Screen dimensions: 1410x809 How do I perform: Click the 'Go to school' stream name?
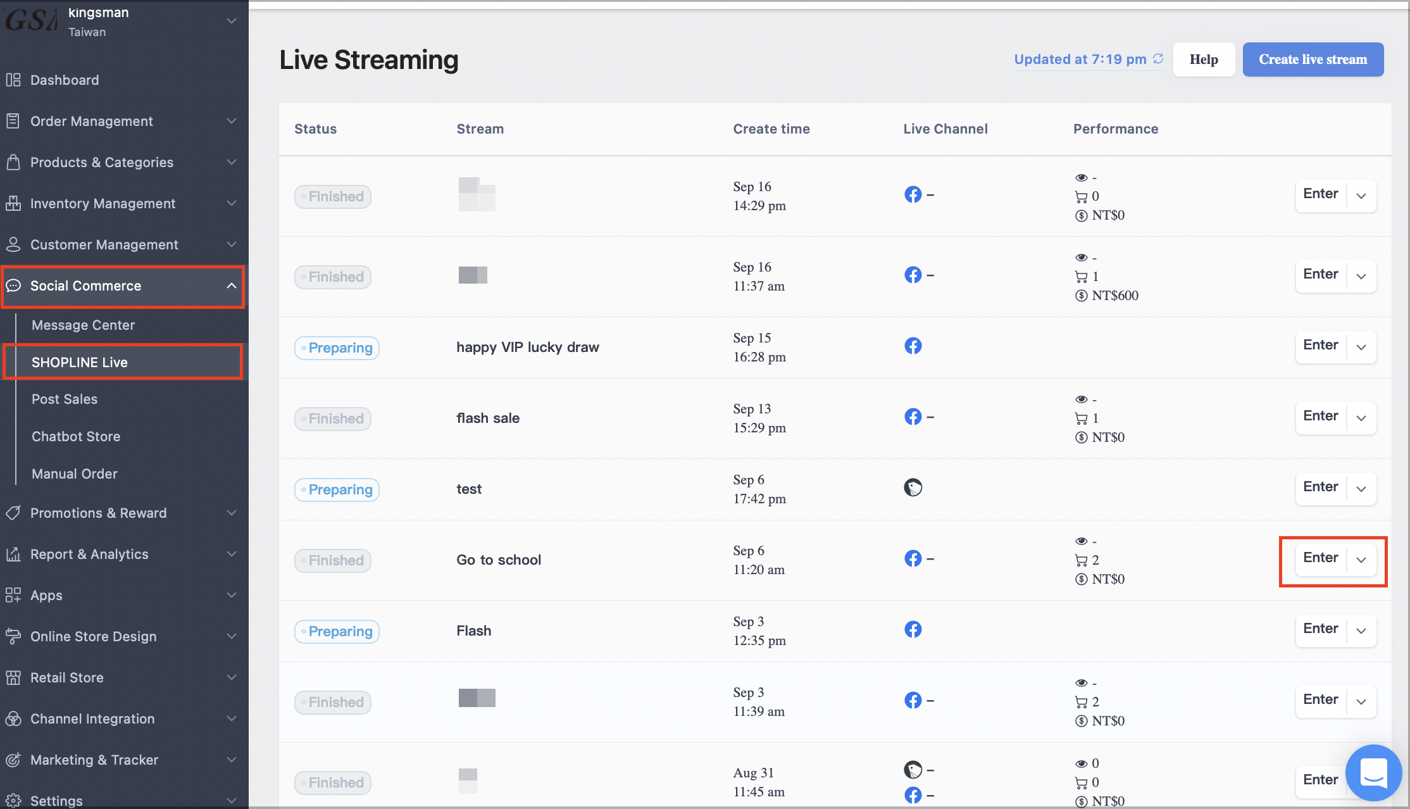(499, 560)
